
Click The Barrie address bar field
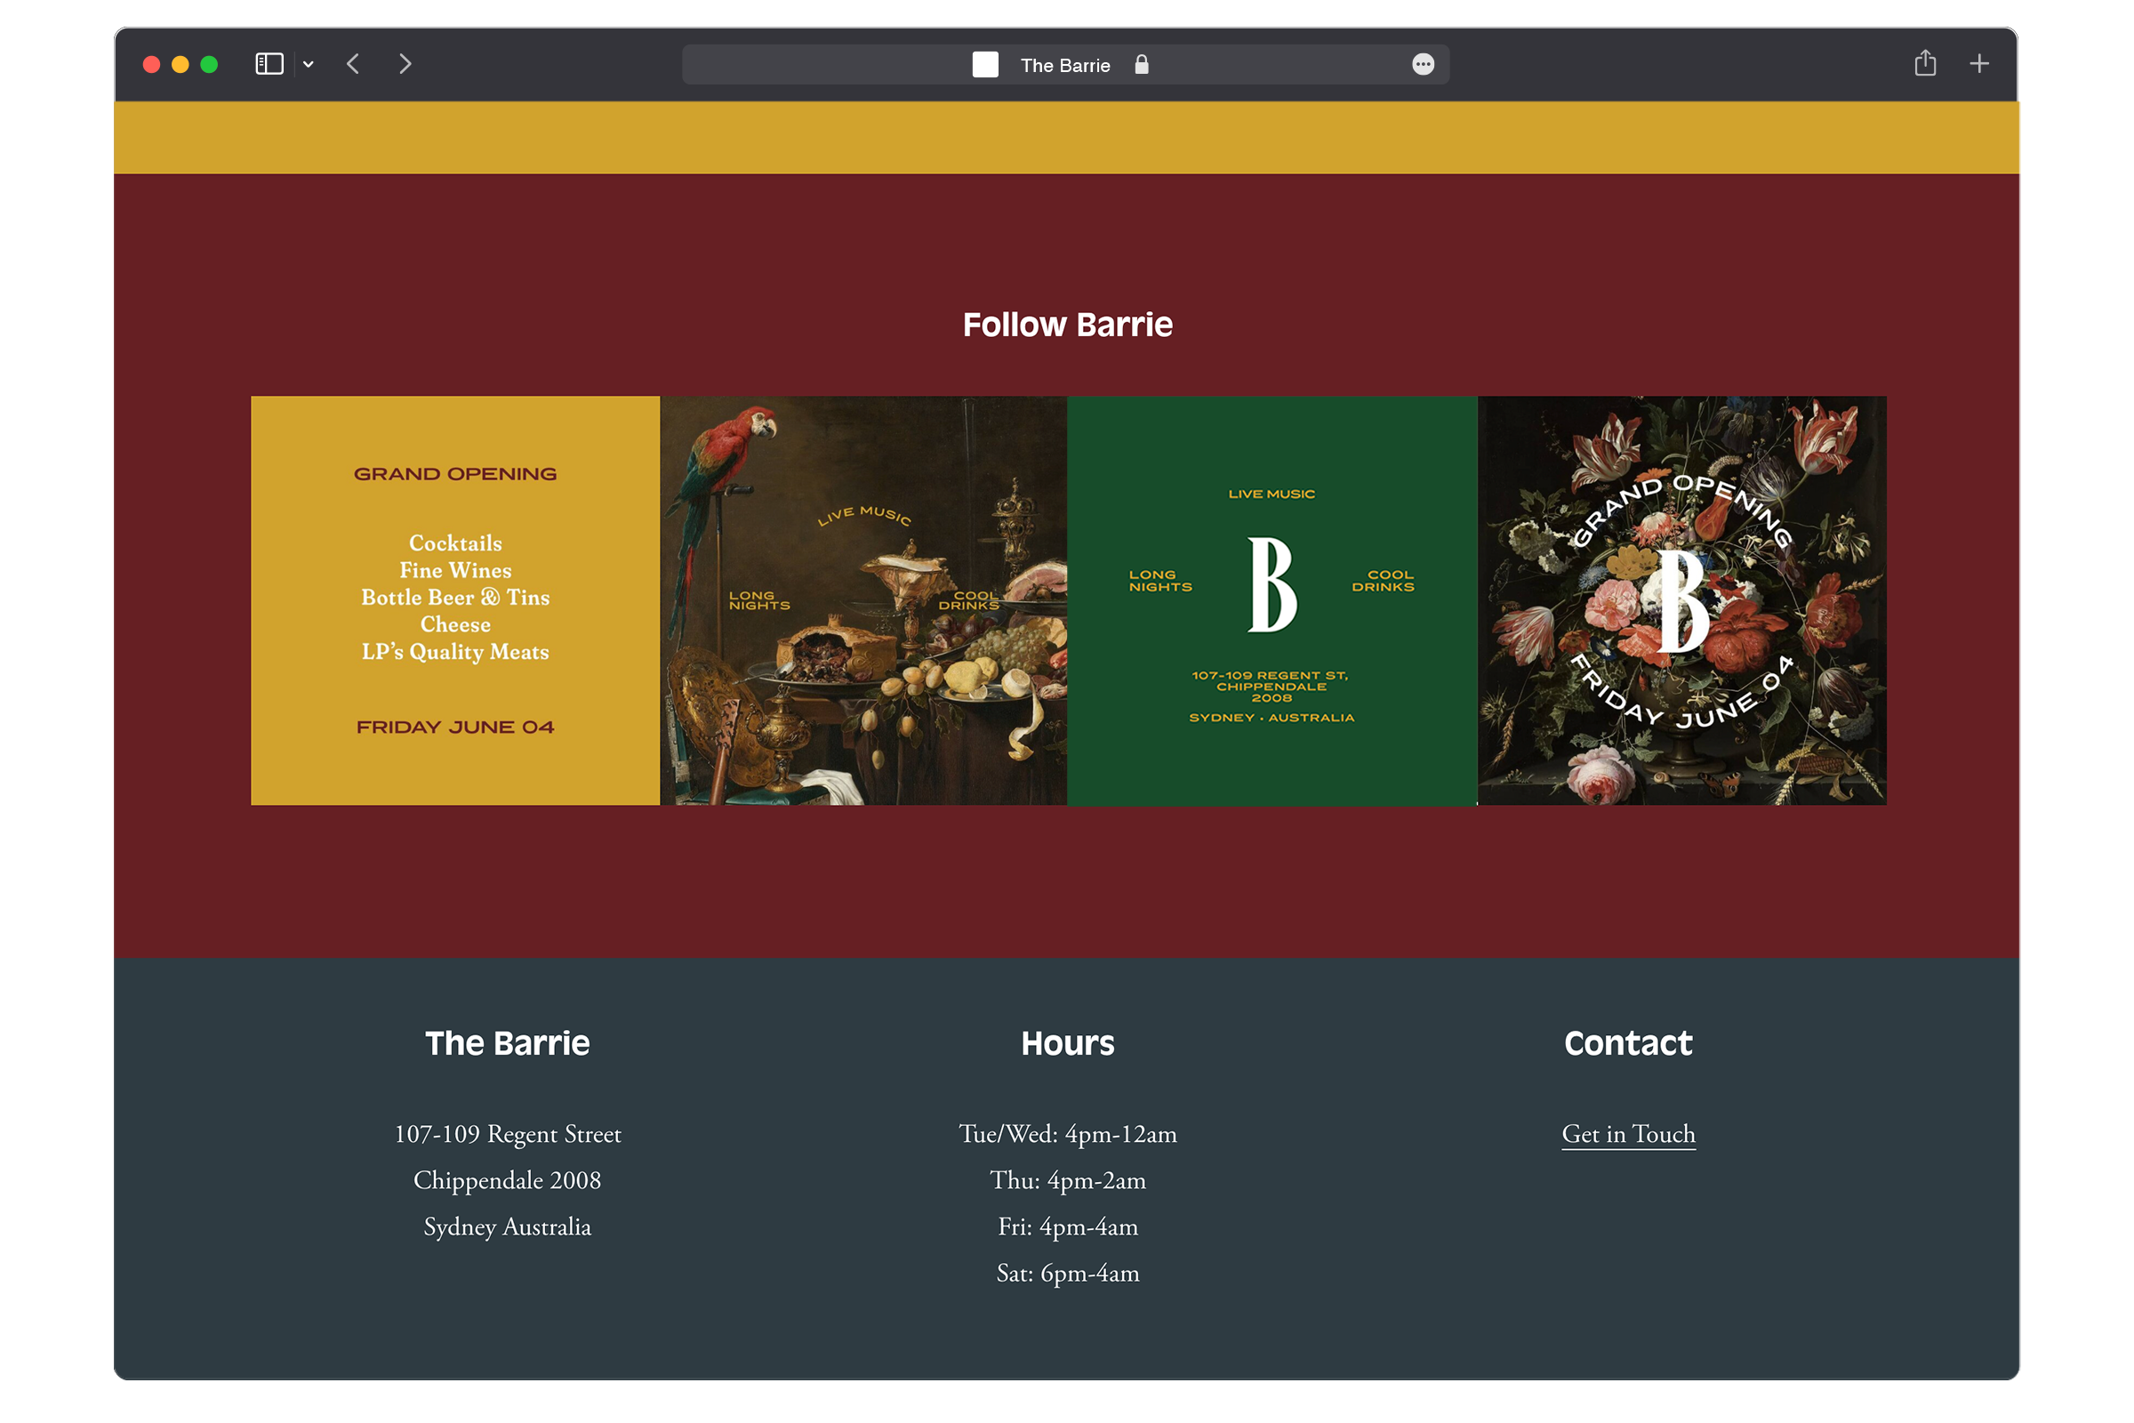click(1066, 64)
